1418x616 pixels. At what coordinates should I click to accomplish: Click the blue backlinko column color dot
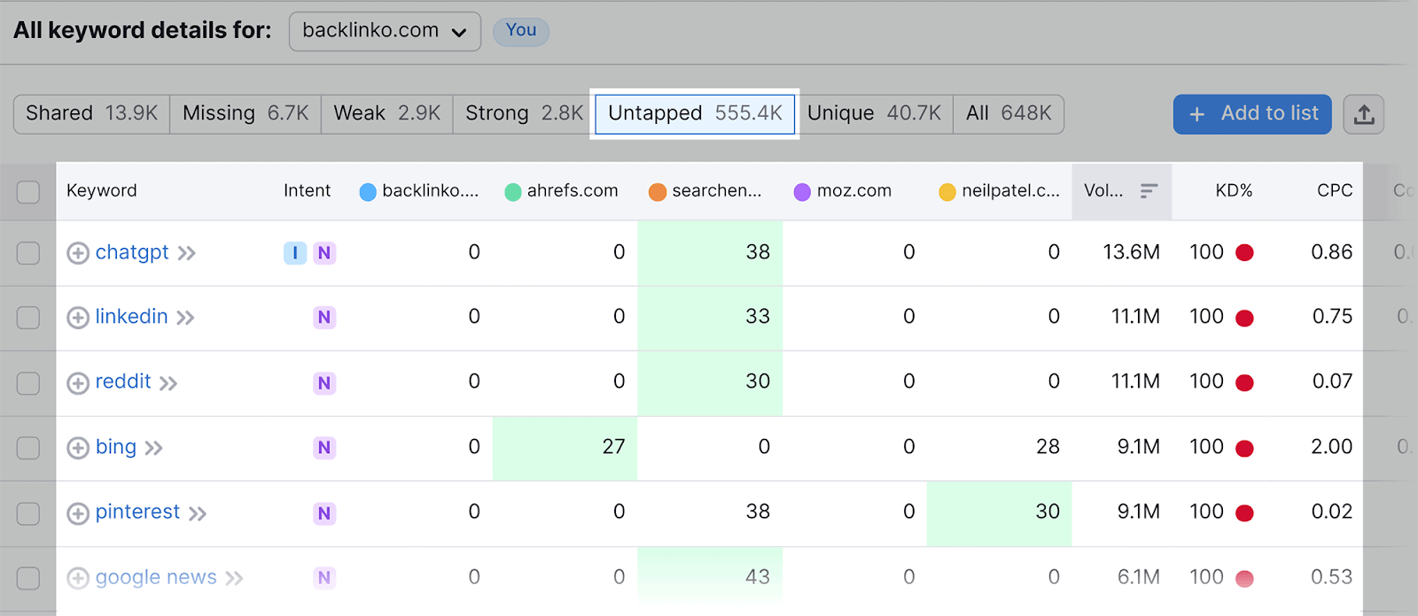[x=368, y=192]
